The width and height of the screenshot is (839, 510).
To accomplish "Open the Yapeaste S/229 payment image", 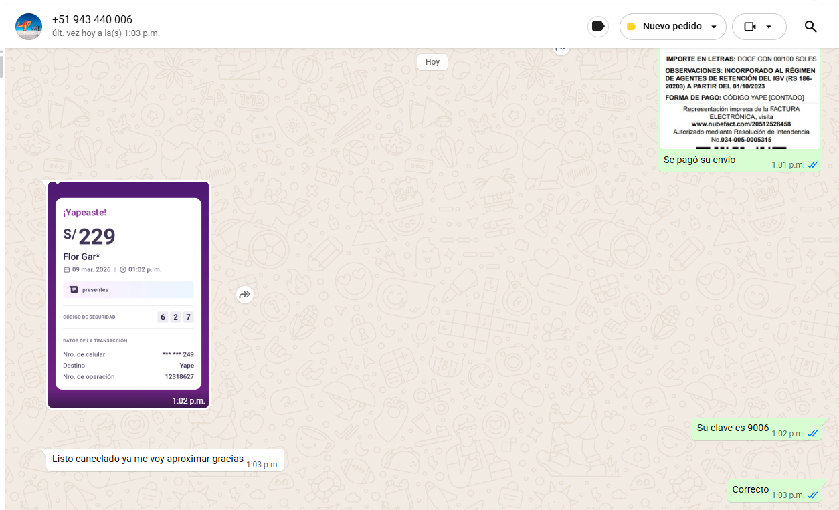I will point(128,294).
